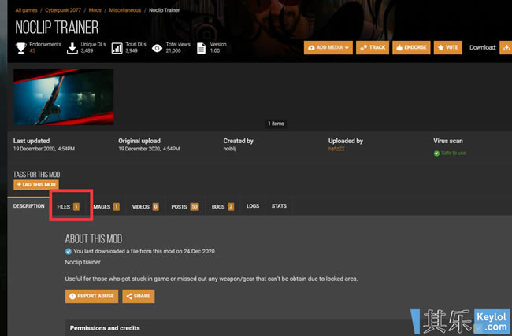This screenshot has width=512, height=336.
Task: Open the Bugs tab
Action: (x=223, y=206)
